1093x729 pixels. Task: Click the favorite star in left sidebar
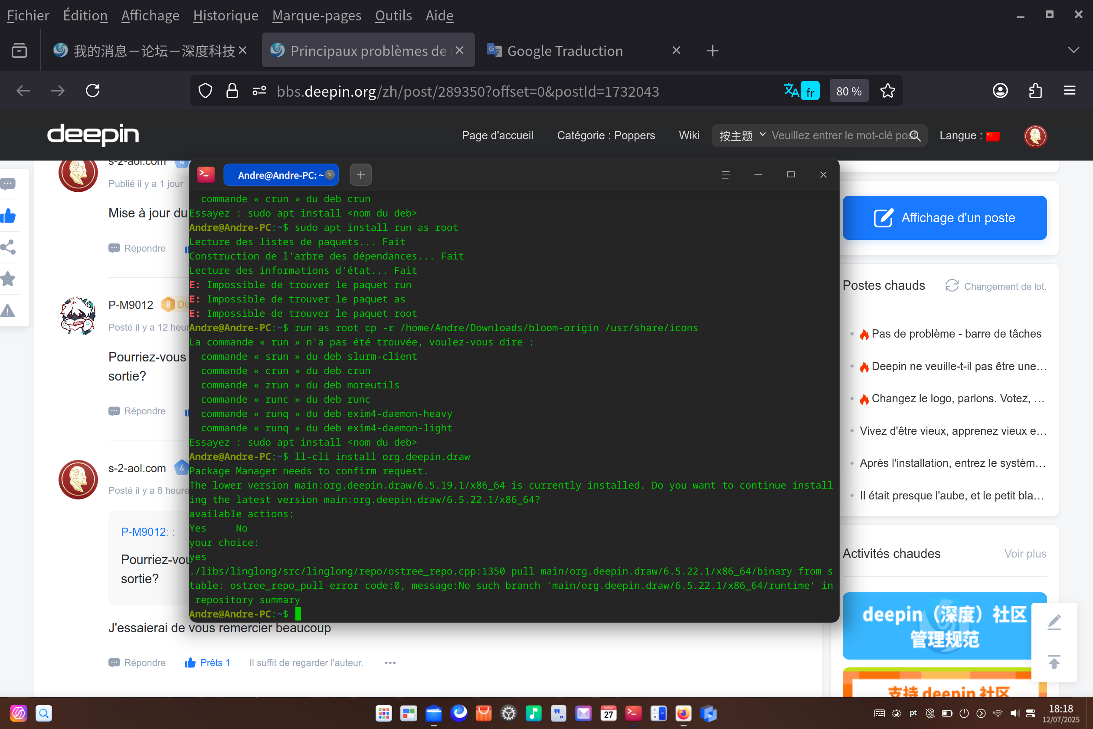pyautogui.click(x=8, y=279)
